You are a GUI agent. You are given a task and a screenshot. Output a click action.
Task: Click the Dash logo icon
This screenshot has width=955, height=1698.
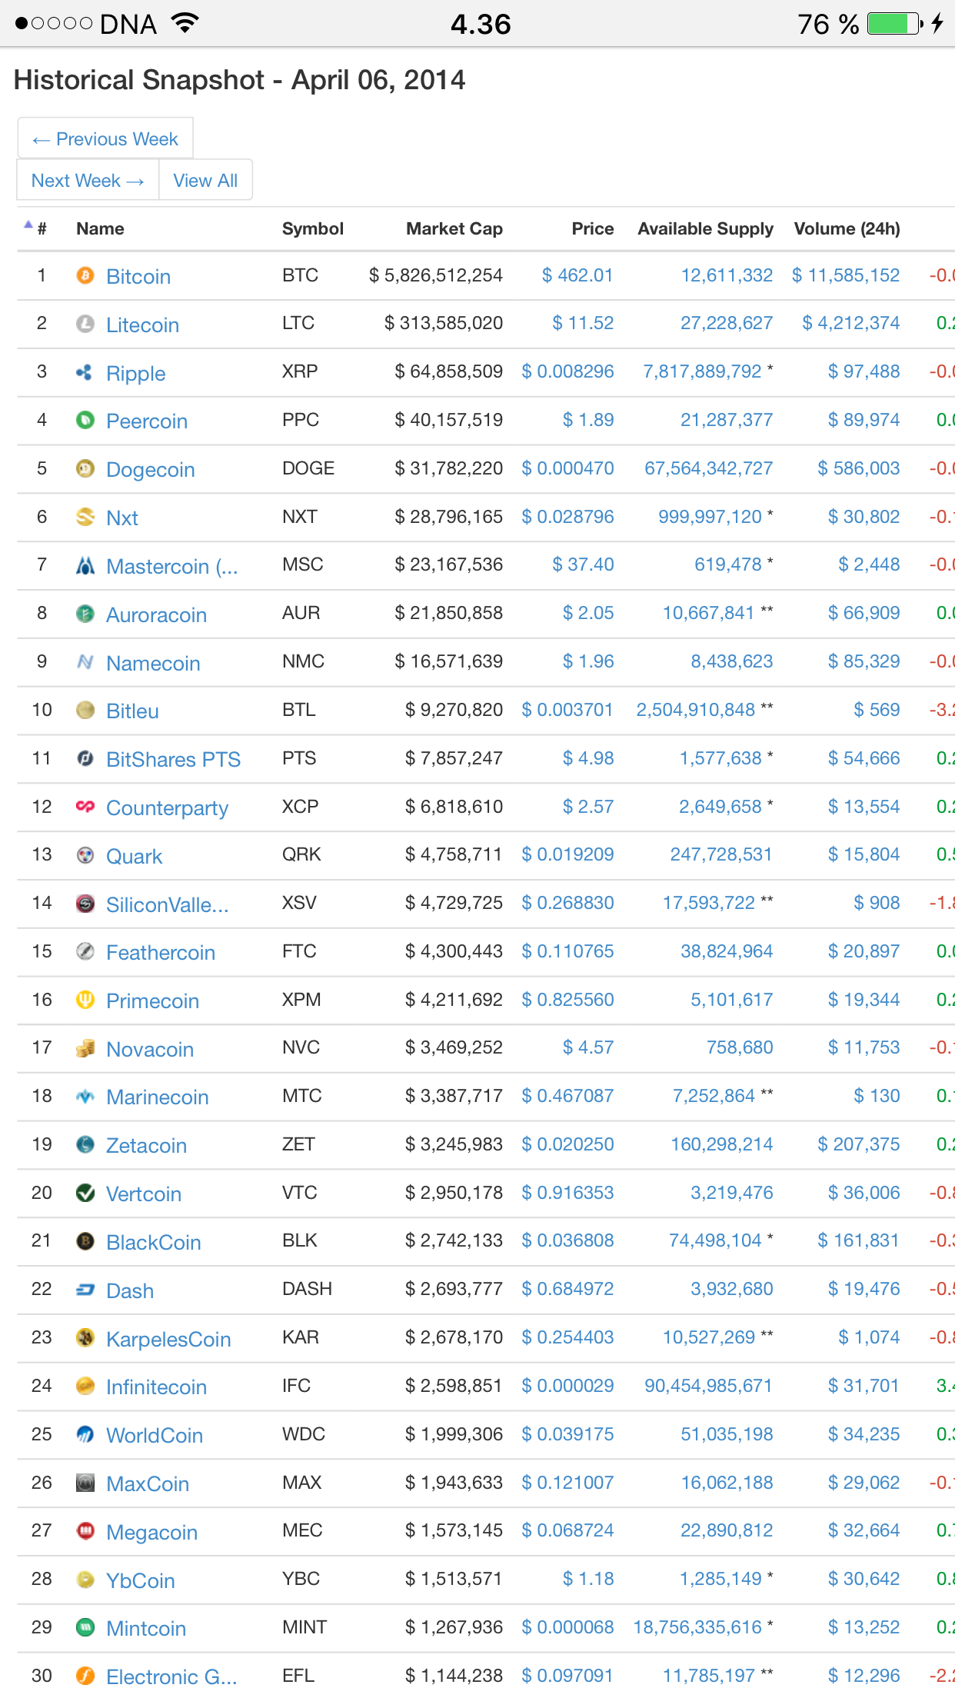pos(85,1290)
